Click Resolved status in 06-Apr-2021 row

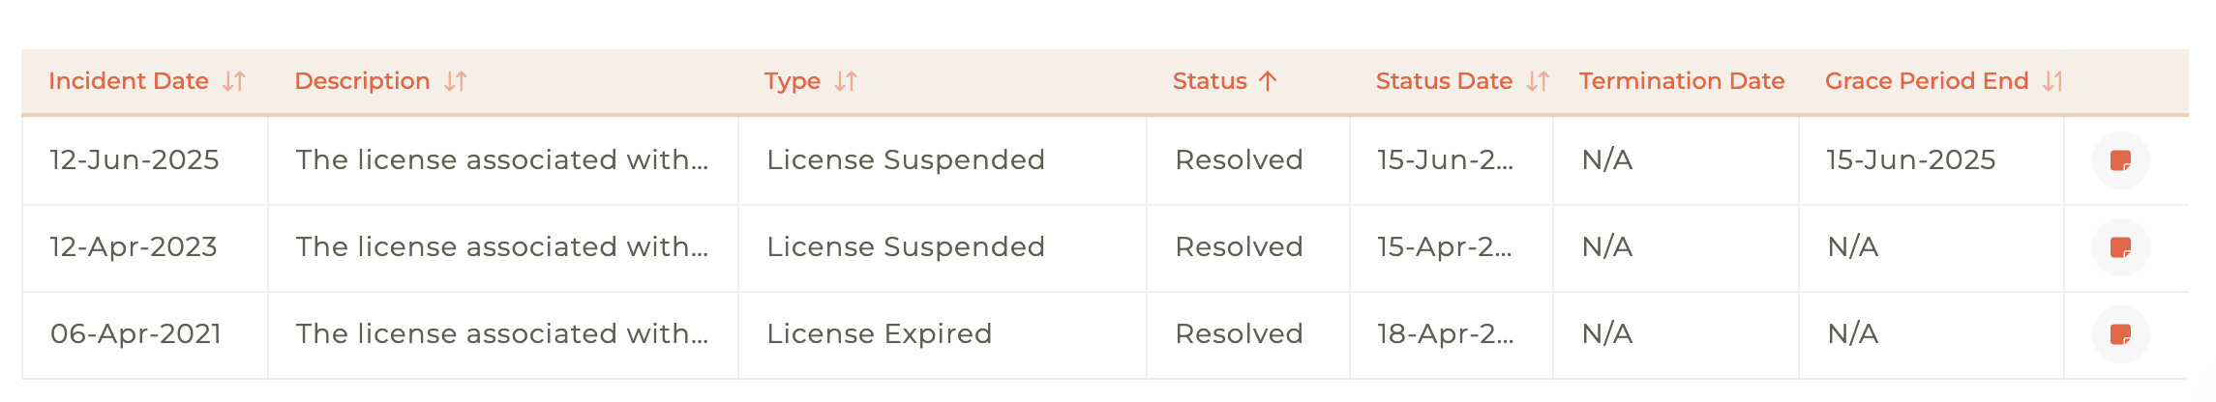point(1239,334)
